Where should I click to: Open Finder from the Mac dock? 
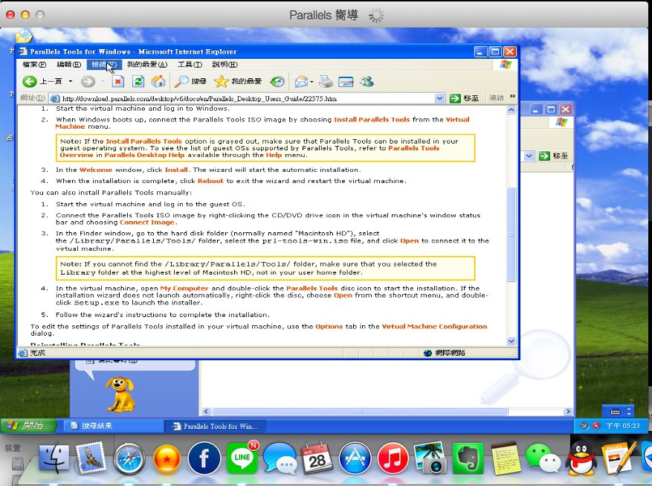click(x=54, y=458)
